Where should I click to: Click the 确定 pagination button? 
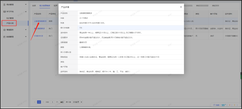click(x=62, y=102)
